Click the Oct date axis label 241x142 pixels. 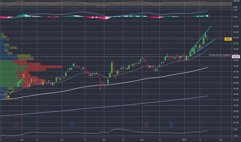62,140
